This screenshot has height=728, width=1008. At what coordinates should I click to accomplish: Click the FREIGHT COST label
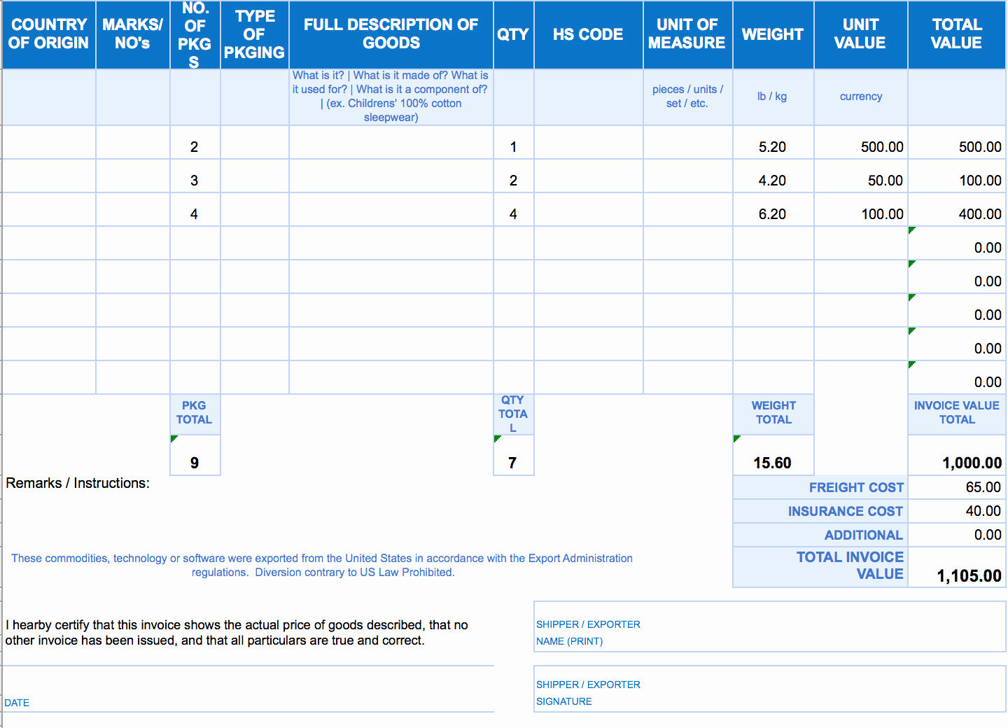820,487
